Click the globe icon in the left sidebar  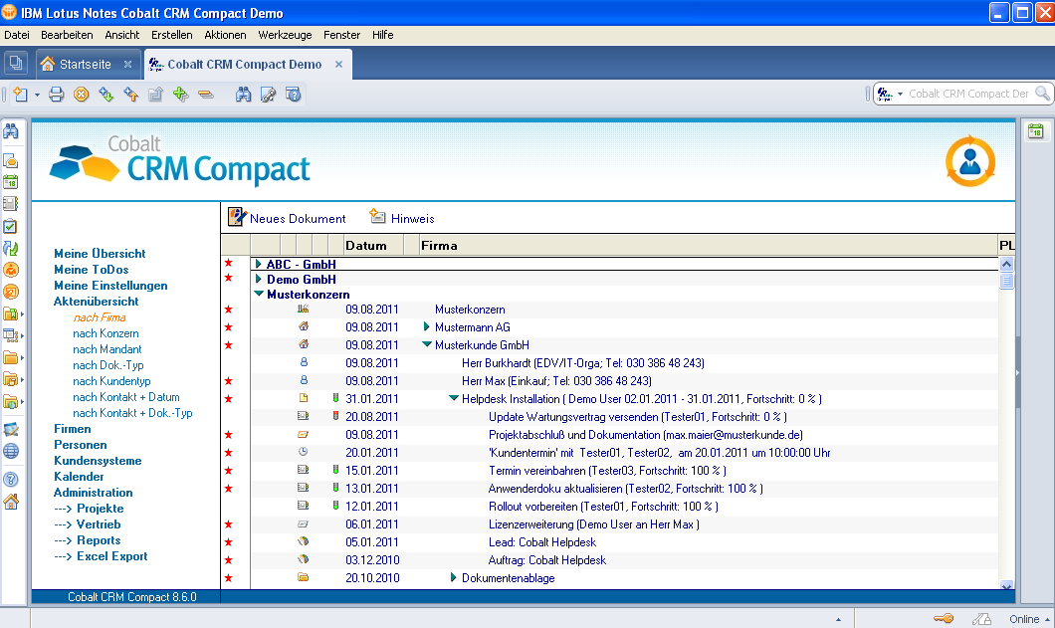coord(11,451)
